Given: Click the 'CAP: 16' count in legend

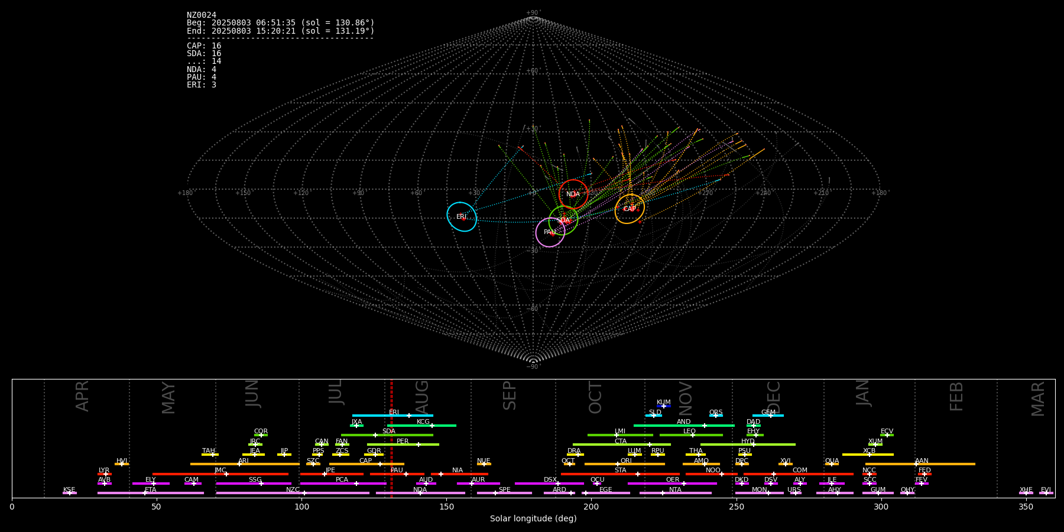Looking at the screenshot, I should click(x=204, y=46).
